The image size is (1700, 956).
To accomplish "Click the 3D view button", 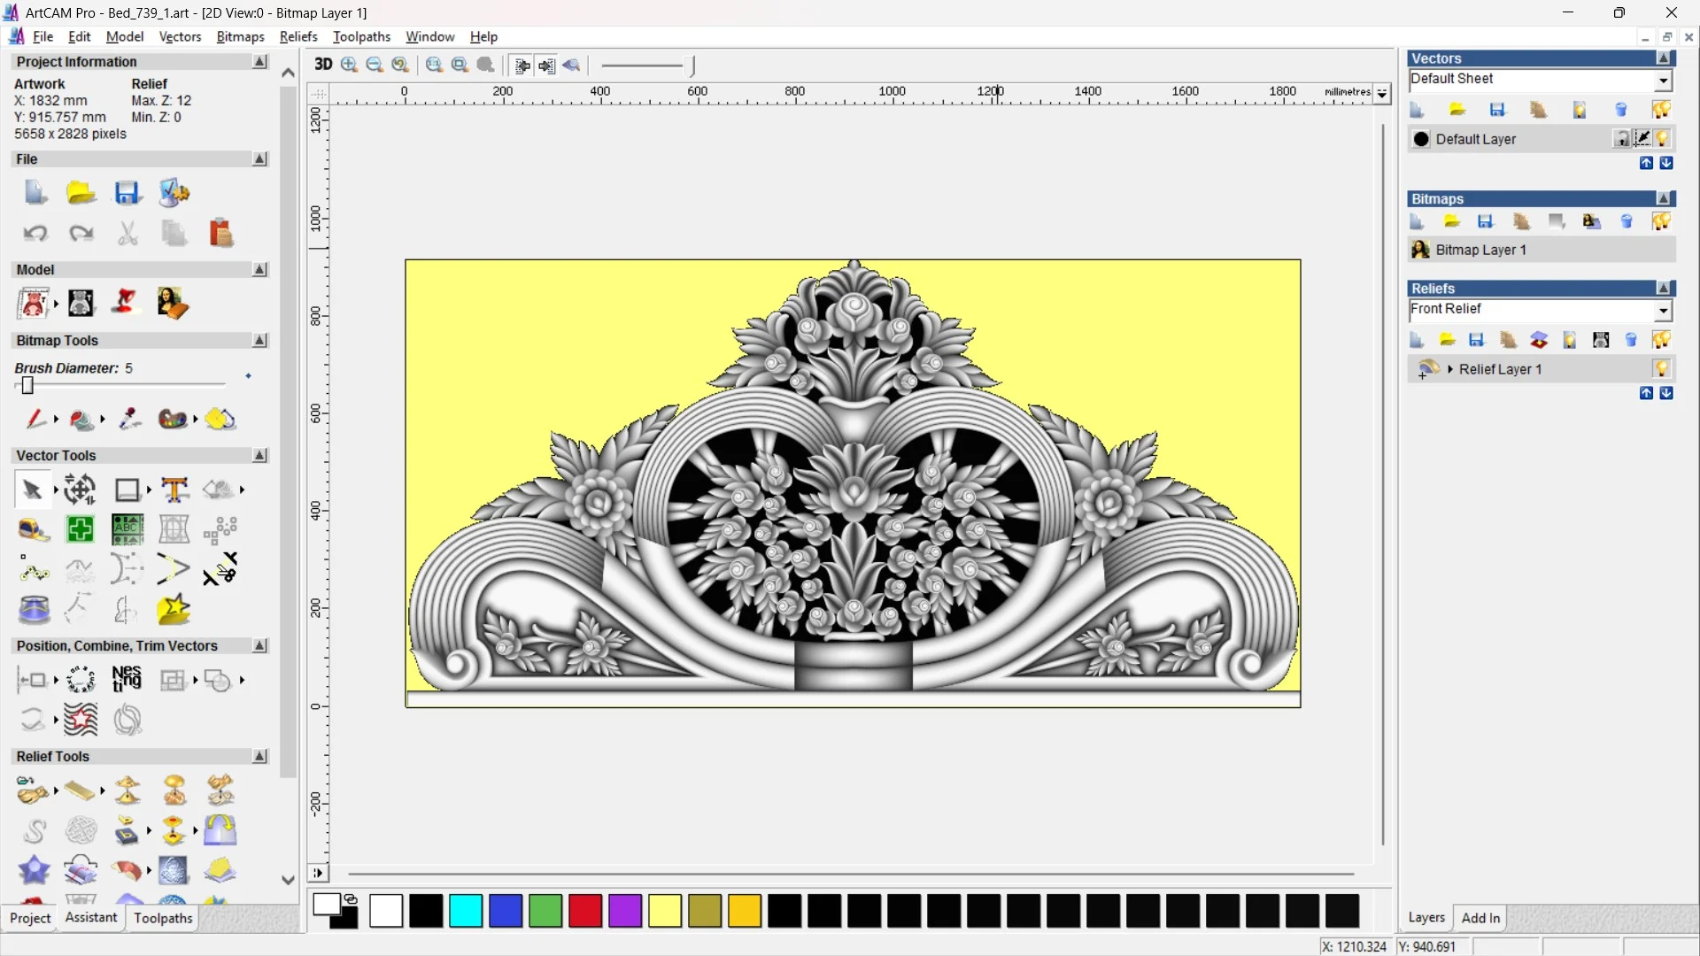I will click(323, 65).
